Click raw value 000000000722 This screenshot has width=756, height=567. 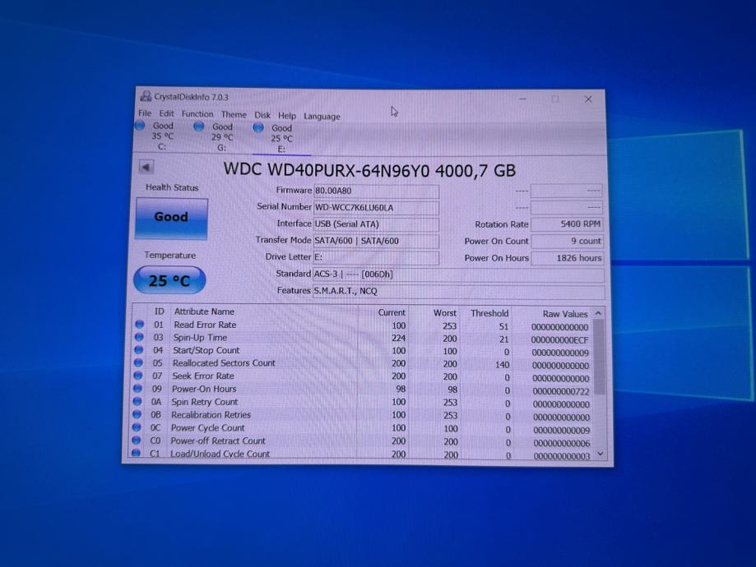point(561,392)
